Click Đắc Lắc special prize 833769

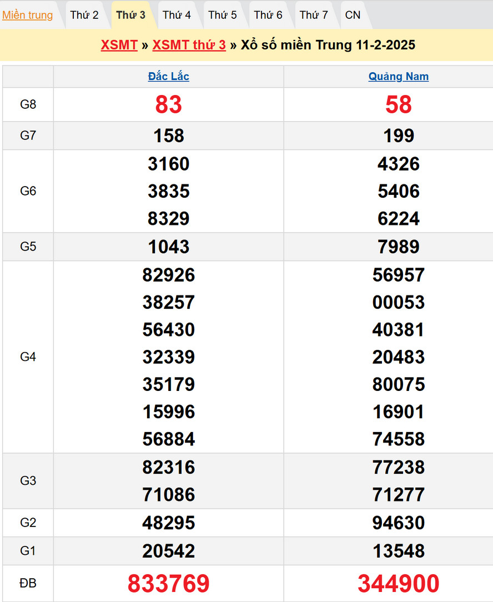(x=168, y=584)
